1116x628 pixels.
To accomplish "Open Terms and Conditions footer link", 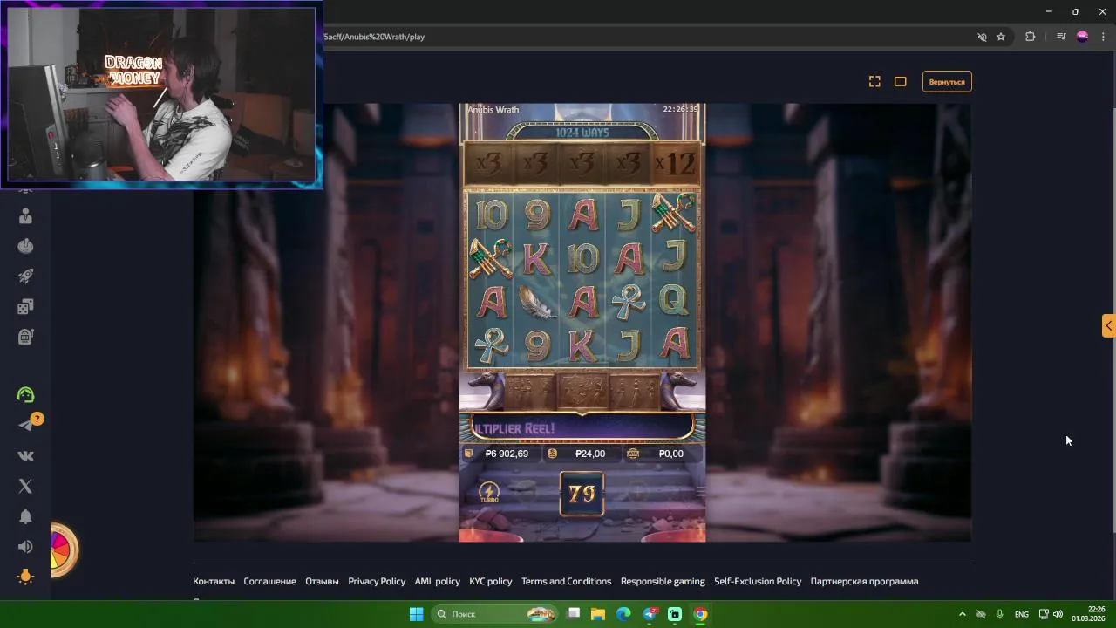I will [566, 581].
